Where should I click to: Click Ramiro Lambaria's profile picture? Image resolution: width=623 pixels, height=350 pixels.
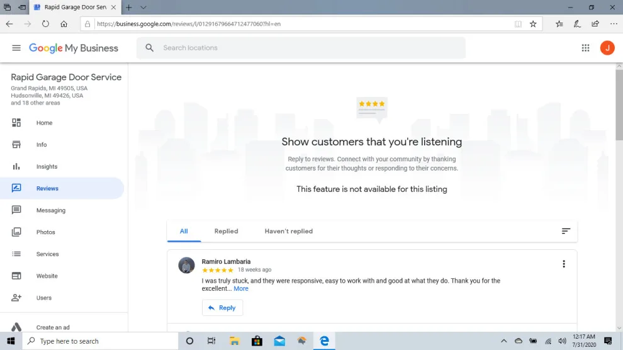(x=186, y=266)
